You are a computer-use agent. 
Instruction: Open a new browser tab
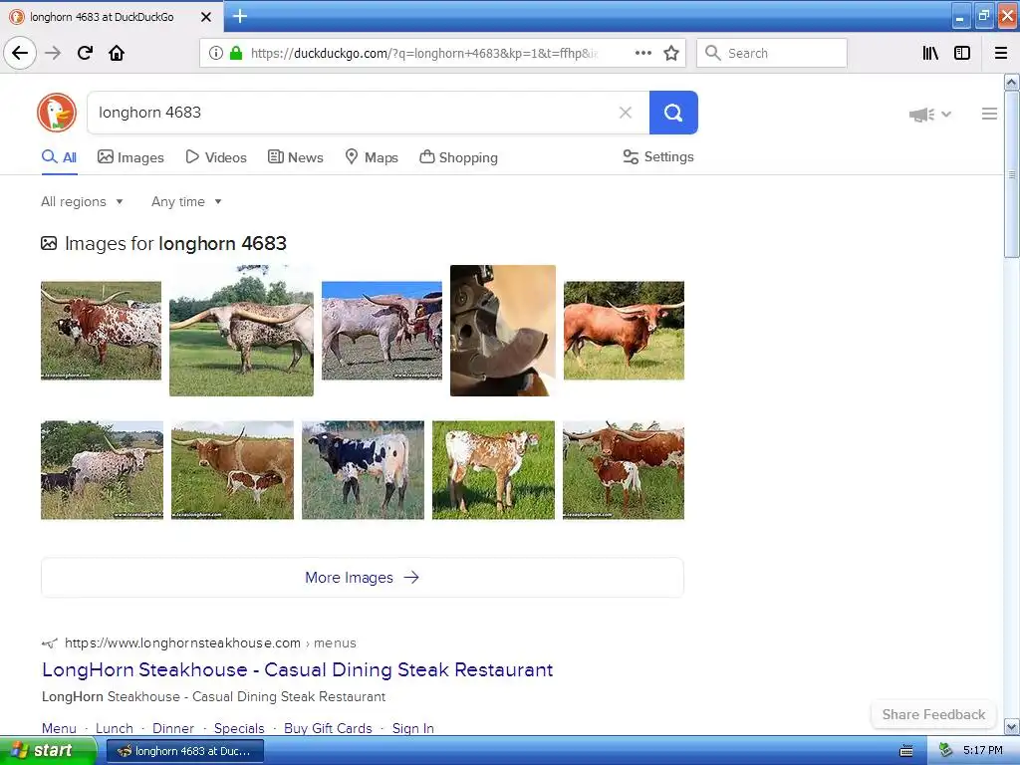pyautogui.click(x=239, y=16)
